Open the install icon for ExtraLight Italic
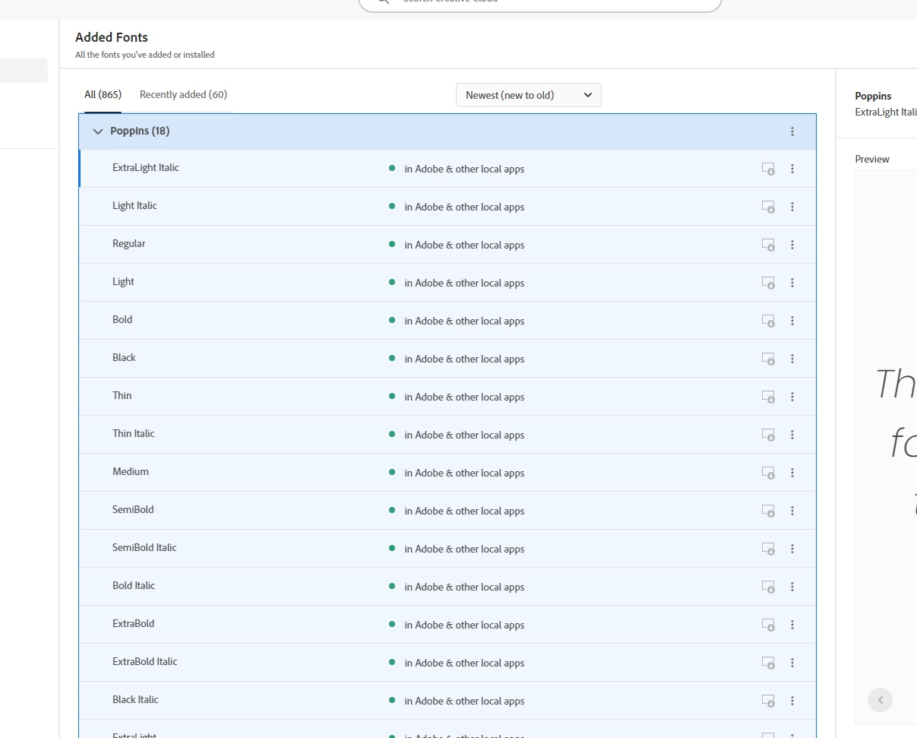This screenshot has width=917, height=738. tap(768, 169)
